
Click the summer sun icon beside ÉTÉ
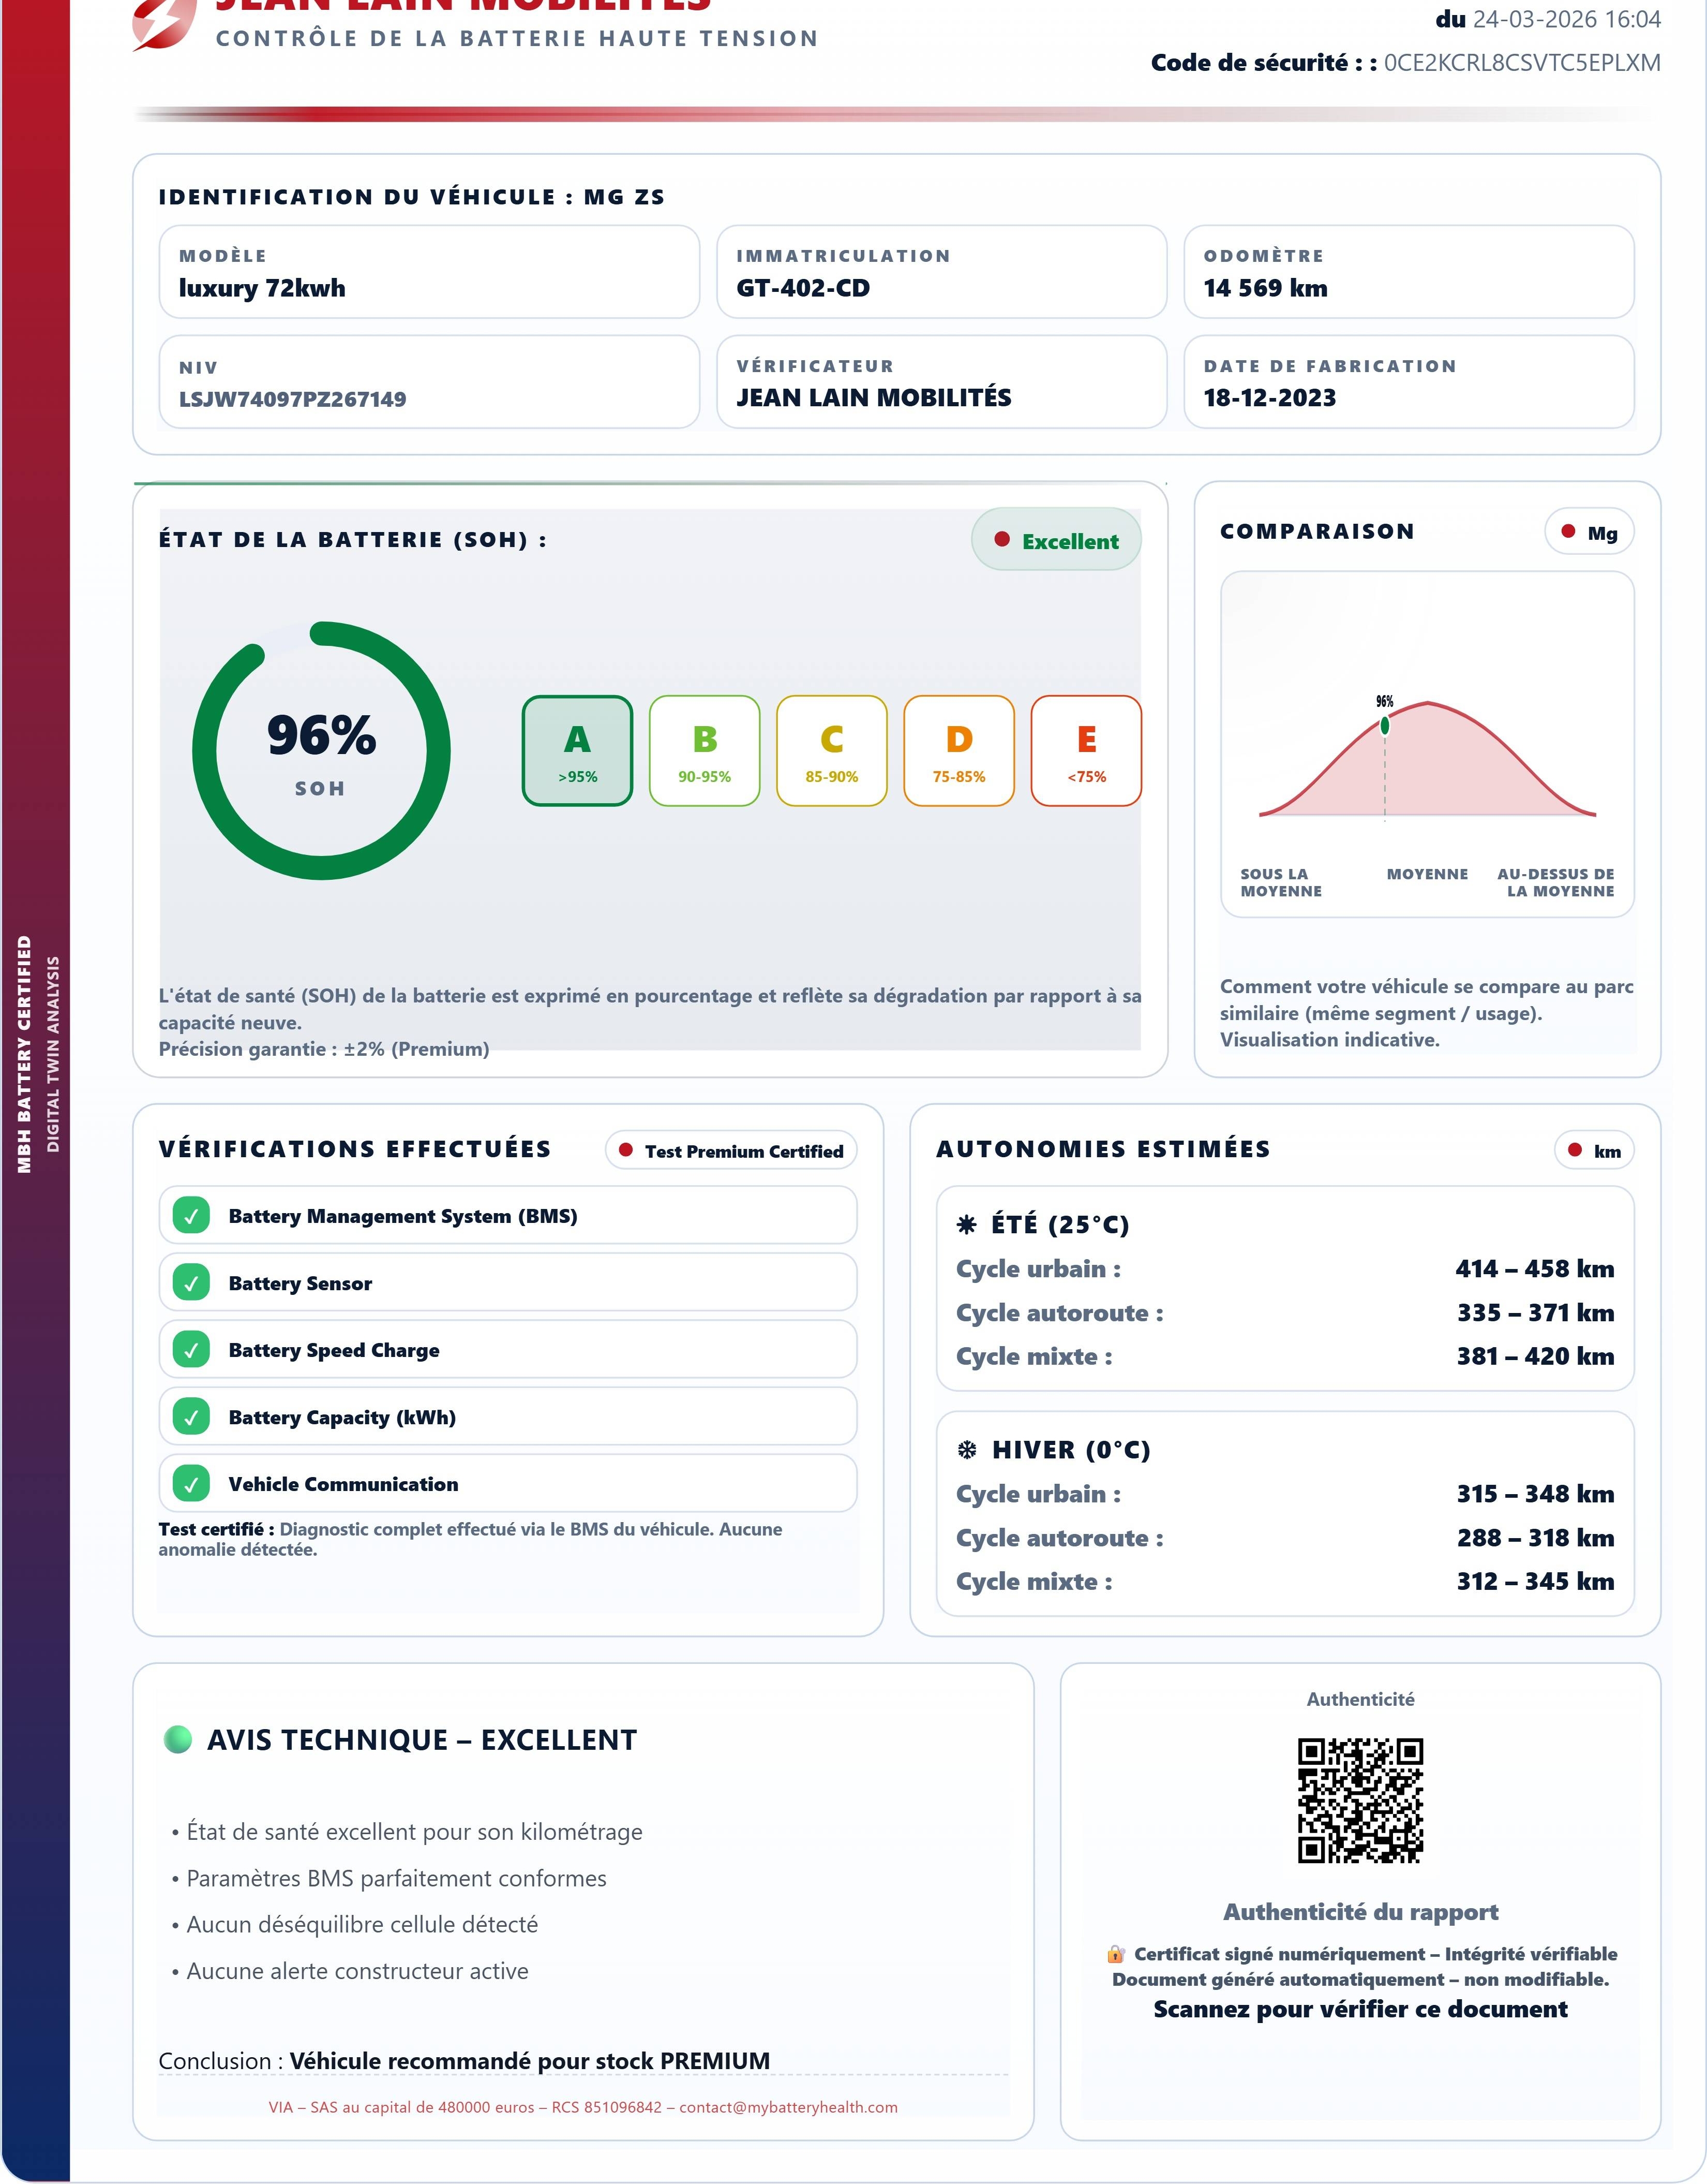click(x=966, y=1224)
